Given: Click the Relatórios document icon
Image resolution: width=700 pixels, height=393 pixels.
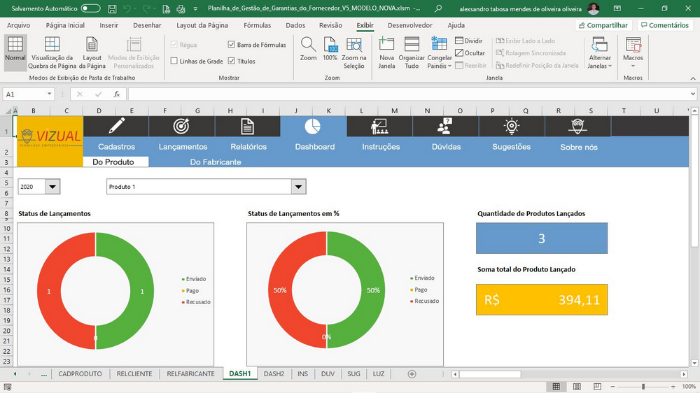Looking at the screenshot, I should 247,127.
